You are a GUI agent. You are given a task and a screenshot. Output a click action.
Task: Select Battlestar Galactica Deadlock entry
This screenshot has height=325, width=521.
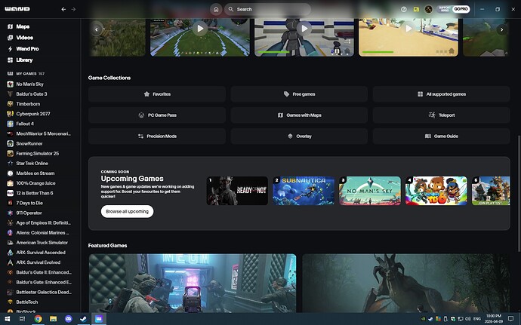[44, 292]
